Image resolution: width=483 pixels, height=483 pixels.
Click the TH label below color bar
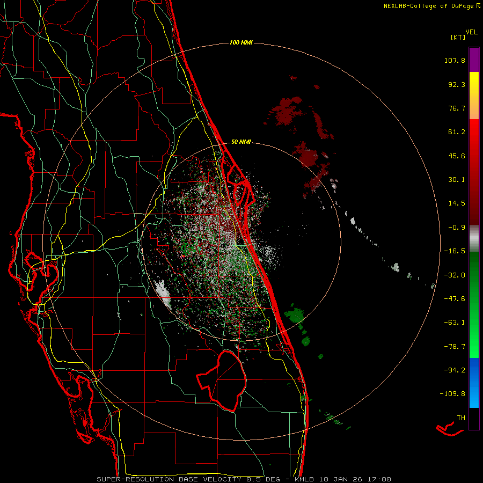pyautogui.click(x=461, y=418)
